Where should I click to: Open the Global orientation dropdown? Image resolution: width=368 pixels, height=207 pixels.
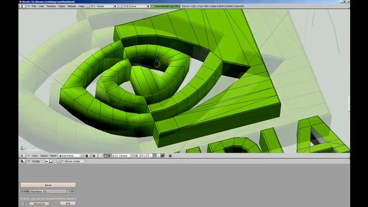[126, 156]
